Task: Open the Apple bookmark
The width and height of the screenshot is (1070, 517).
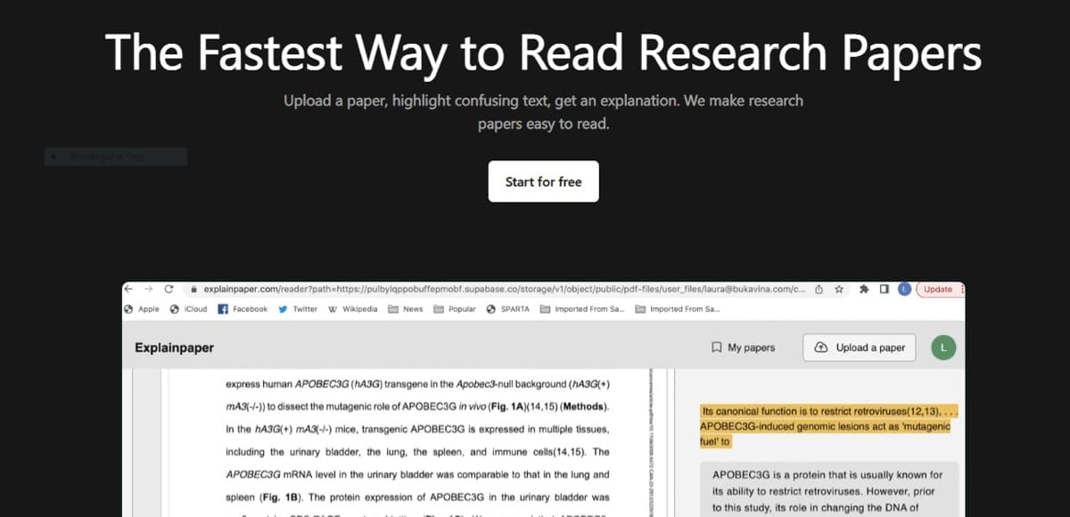Action: 142,309
